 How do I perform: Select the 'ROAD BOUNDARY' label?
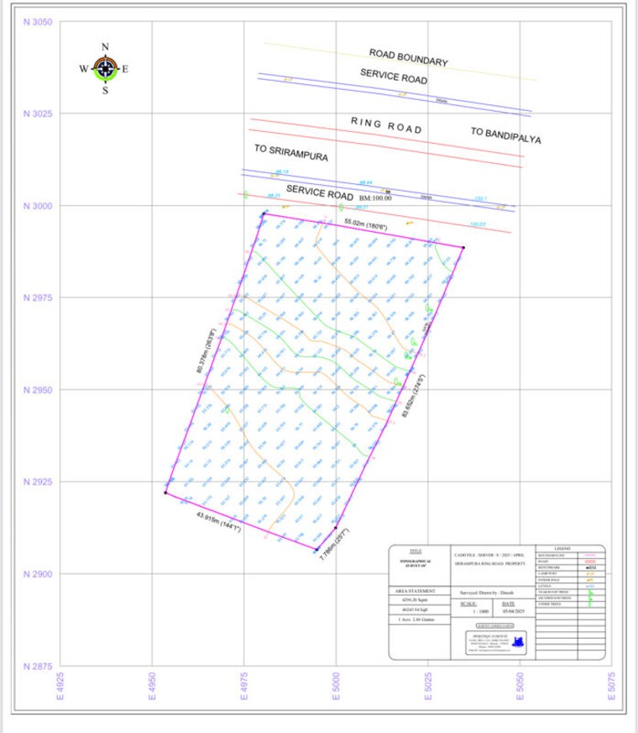click(408, 57)
